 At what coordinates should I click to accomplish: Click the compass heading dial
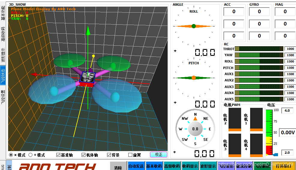click(x=195, y=129)
